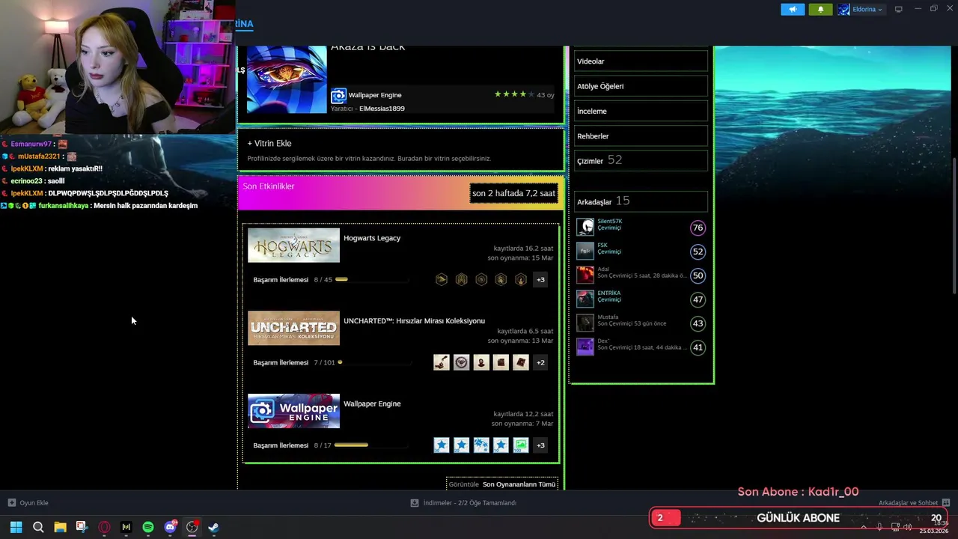Open Son Oynananların Tümü link
The image size is (958, 539).
point(519,484)
